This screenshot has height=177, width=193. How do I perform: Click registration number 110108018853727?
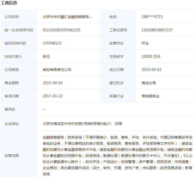[157, 30]
